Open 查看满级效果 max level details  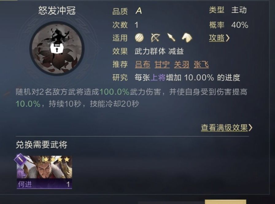(224, 127)
